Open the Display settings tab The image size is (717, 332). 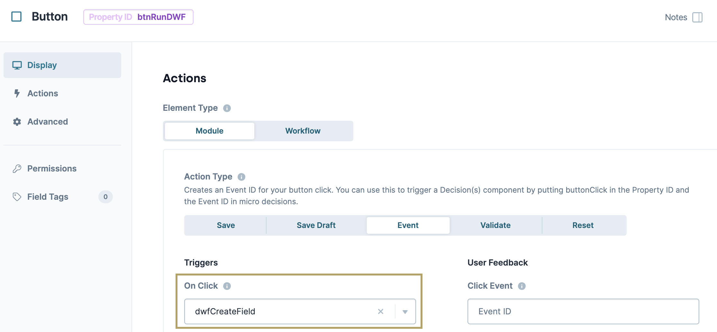click(62, 65)
